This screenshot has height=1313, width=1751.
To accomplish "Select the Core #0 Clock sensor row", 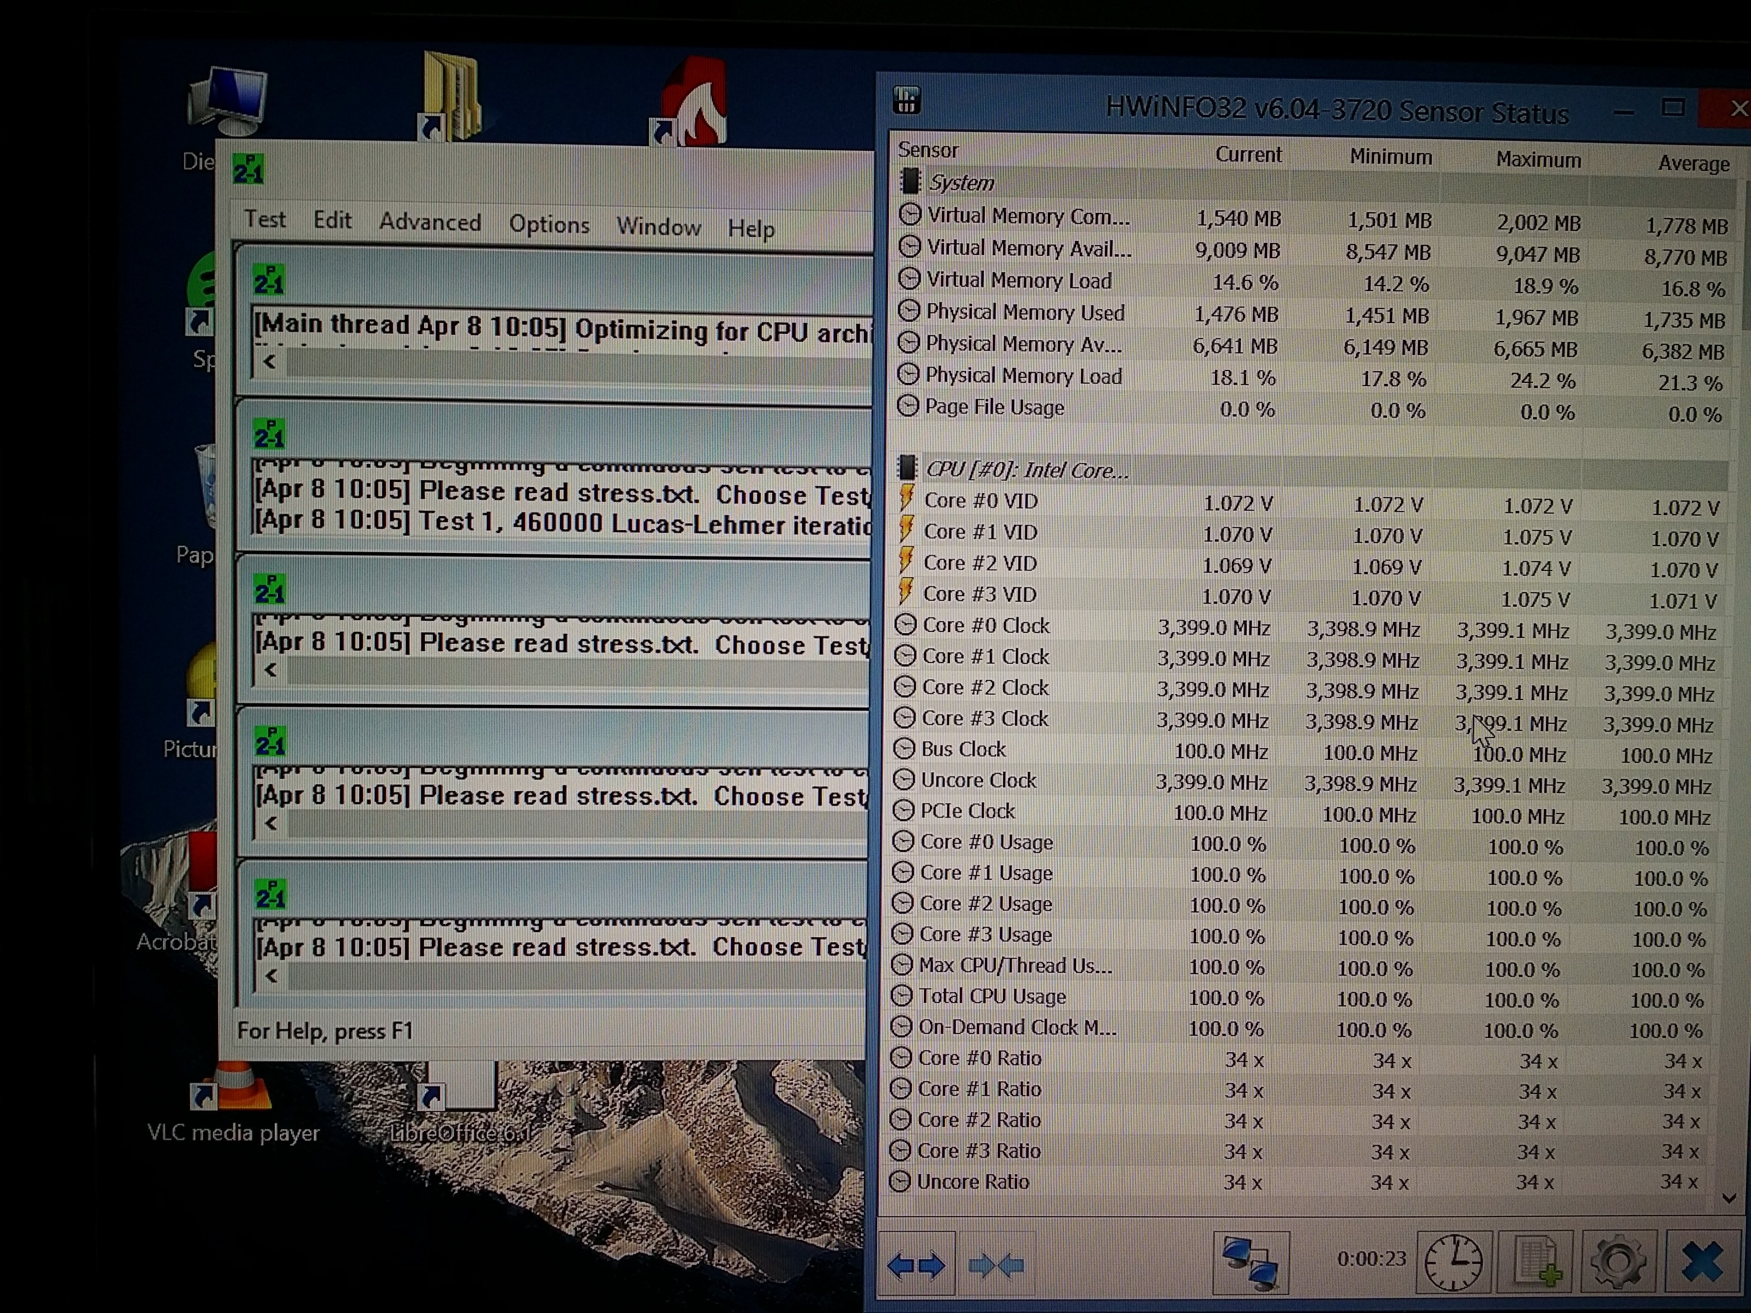I will pos(985,626).
